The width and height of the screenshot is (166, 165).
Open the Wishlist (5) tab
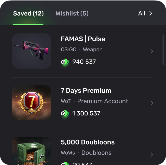(72, 14)
